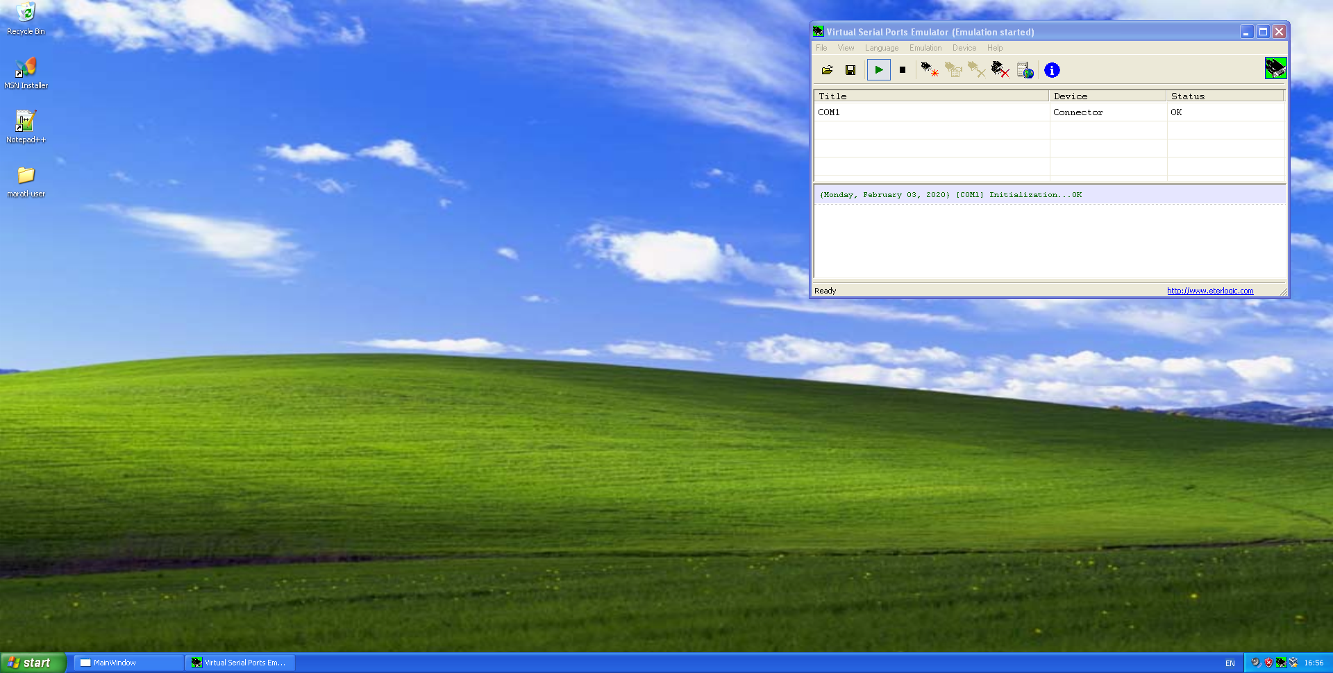Open the Windows Start menu

tap(33, 663)
